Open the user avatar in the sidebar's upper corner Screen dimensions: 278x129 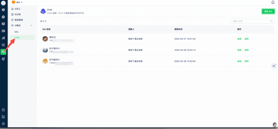coord(3,3)
